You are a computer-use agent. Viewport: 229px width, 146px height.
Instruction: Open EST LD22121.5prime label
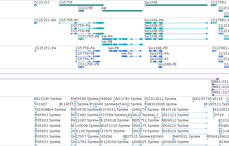point(175,115)
